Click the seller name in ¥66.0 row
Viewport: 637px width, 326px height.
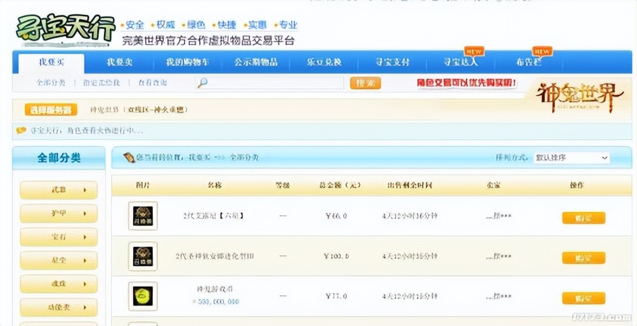pyautogui.click(x=498, y=216)
